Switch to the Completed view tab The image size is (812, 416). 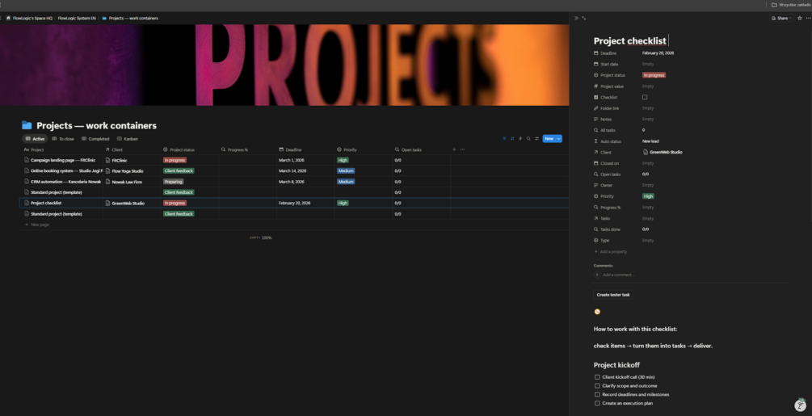click(95, 139)
